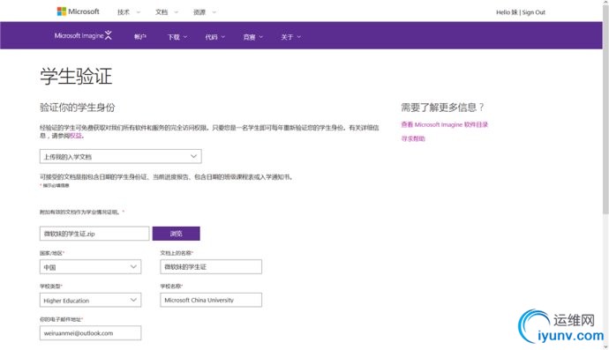Open the 竞赛 navigation menu
This screenshot has height=350, width=609.
click(252, 37)
